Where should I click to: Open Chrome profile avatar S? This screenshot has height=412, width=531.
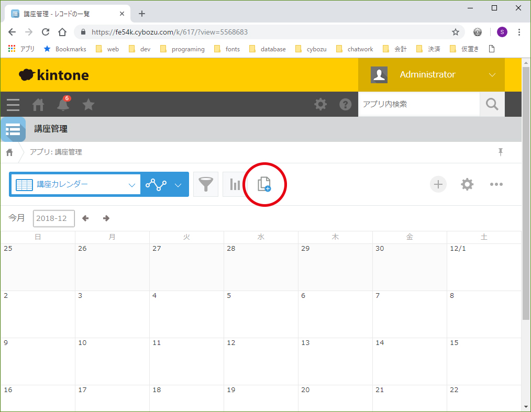tap(502, 32)
